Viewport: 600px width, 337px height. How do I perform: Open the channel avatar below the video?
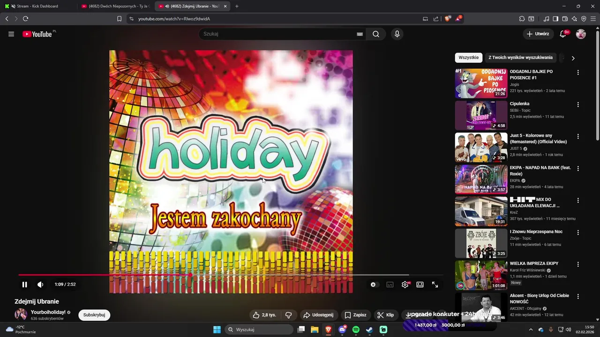[21, 315]
